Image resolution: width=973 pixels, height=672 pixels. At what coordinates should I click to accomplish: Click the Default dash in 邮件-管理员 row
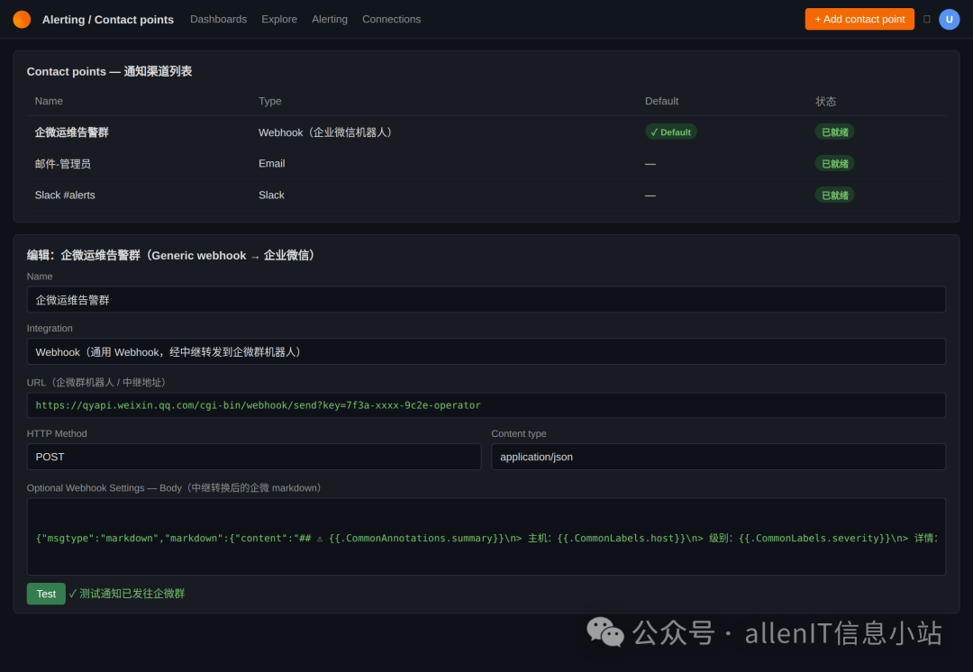pos(650,164)
